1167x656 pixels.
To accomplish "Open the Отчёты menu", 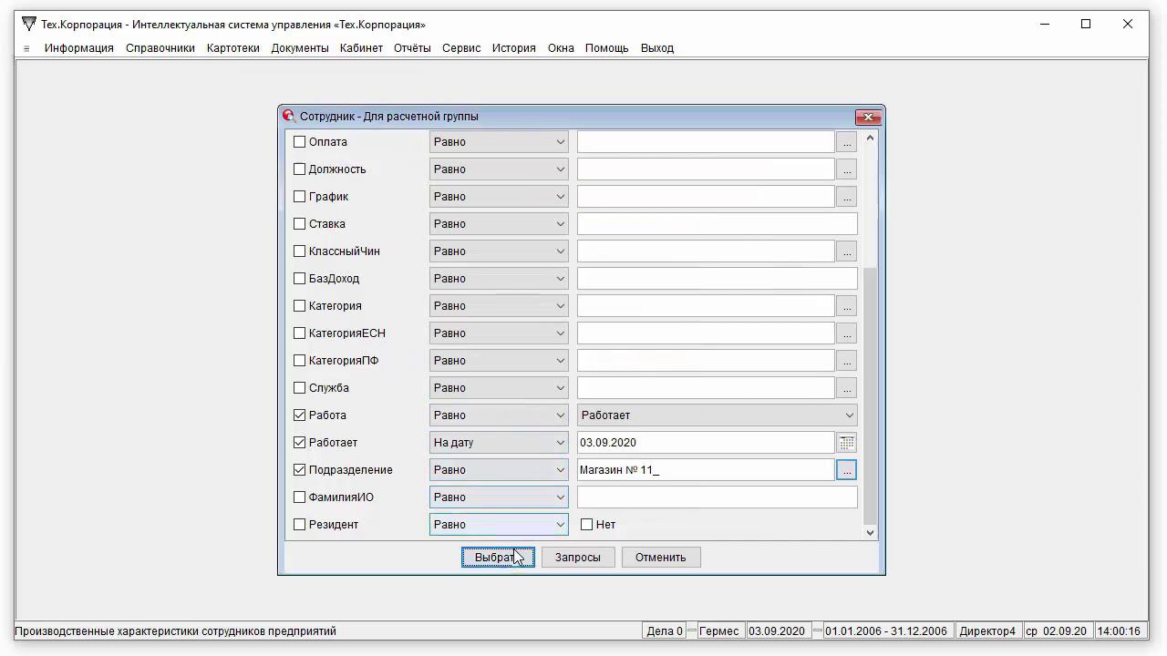I will click(x=412, y=48).
